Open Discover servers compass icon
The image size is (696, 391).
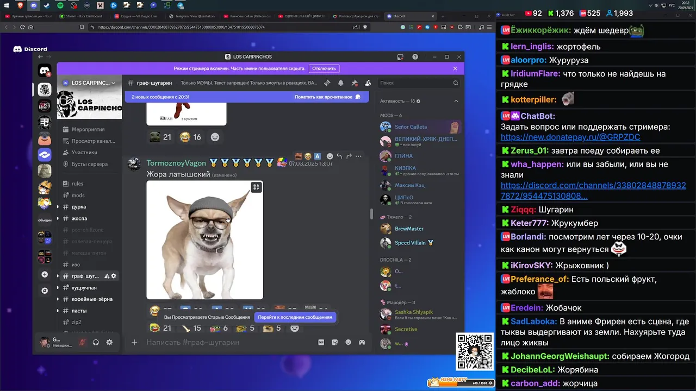coord(45,291)
